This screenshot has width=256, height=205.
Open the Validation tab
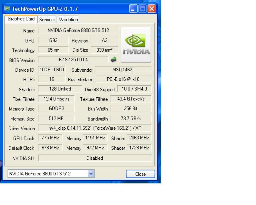point(68,20)
